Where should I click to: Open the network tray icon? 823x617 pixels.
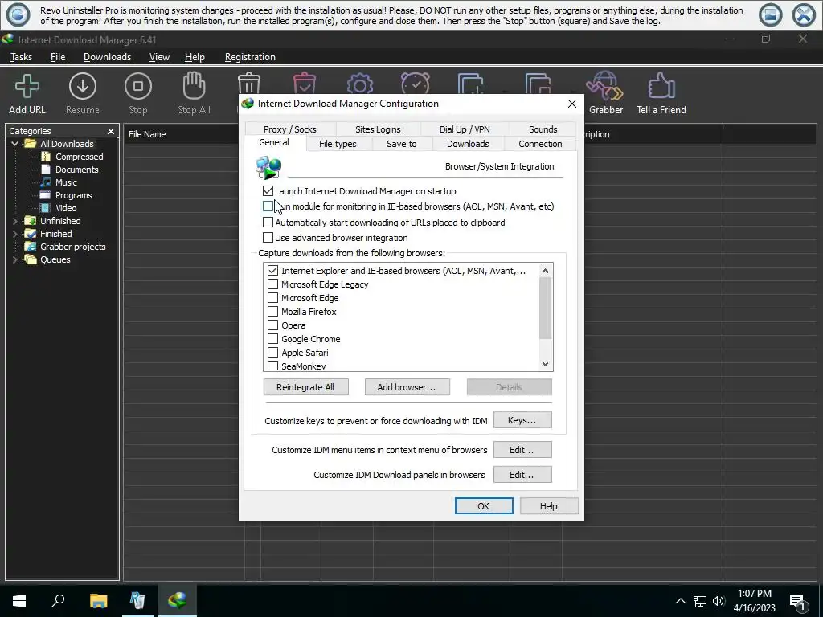[700, 601]
